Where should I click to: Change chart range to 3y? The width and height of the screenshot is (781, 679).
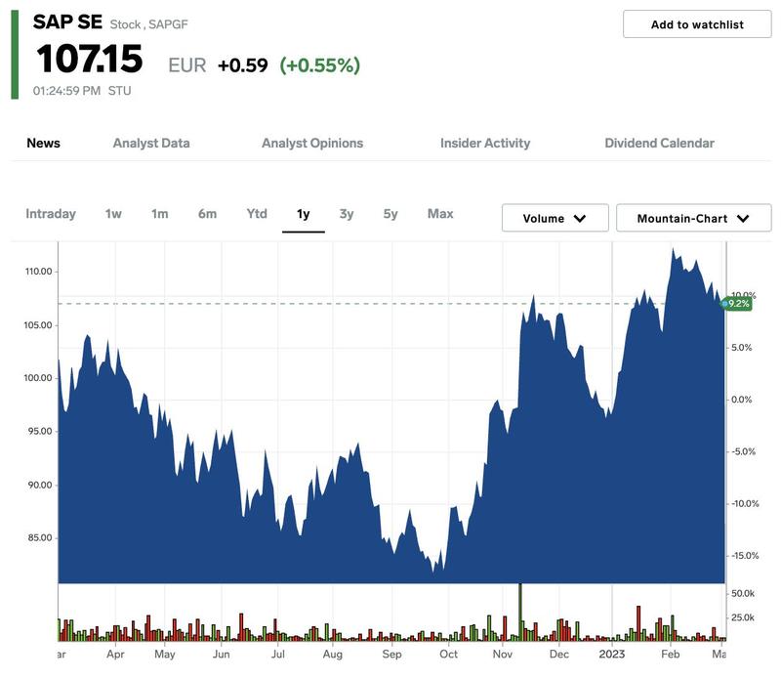tap(347, 214)
